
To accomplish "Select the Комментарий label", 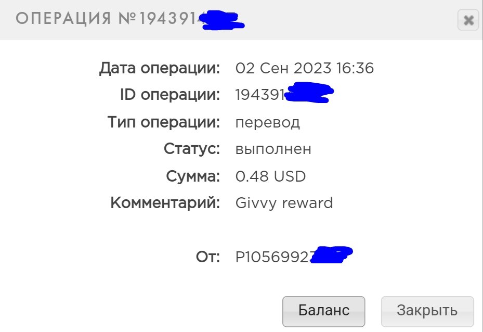I will click(x=165, y=203).
